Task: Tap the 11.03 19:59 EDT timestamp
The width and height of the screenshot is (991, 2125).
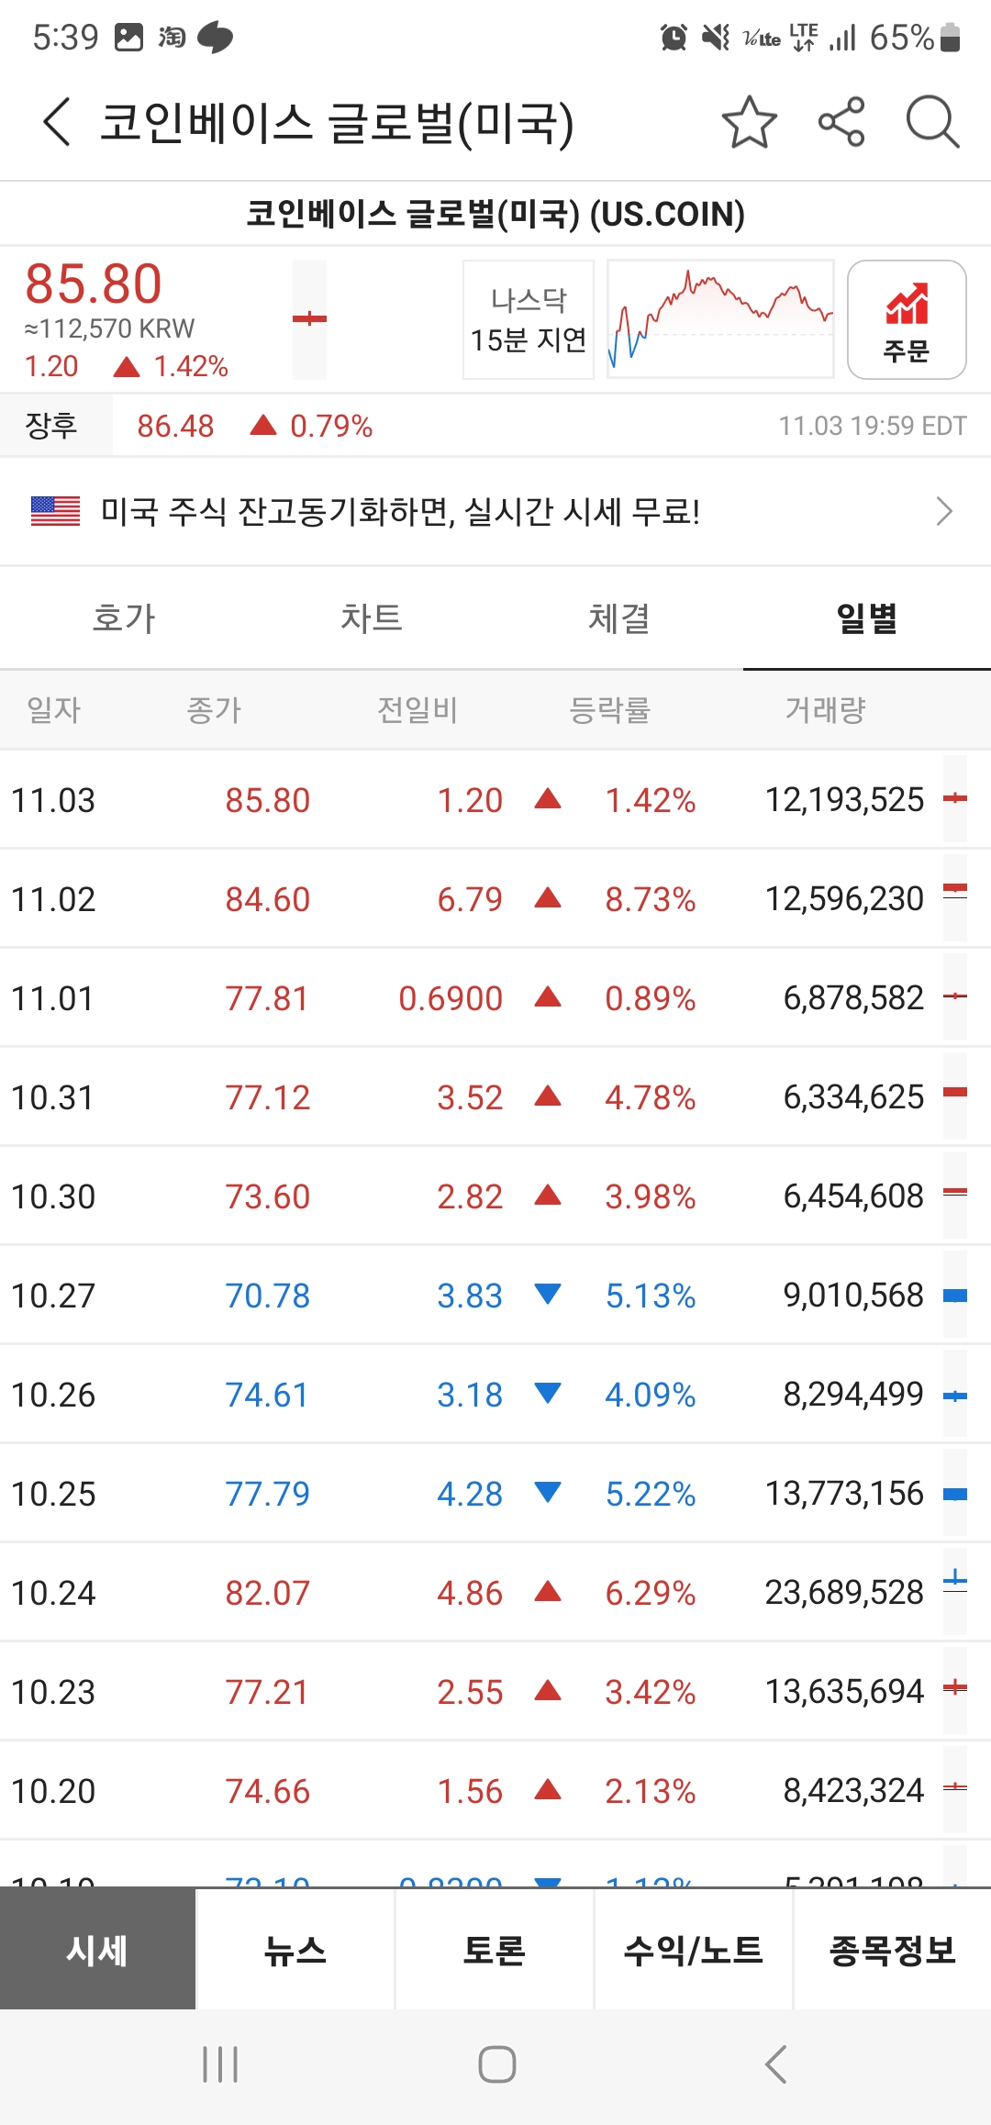Action: point(873,426)
